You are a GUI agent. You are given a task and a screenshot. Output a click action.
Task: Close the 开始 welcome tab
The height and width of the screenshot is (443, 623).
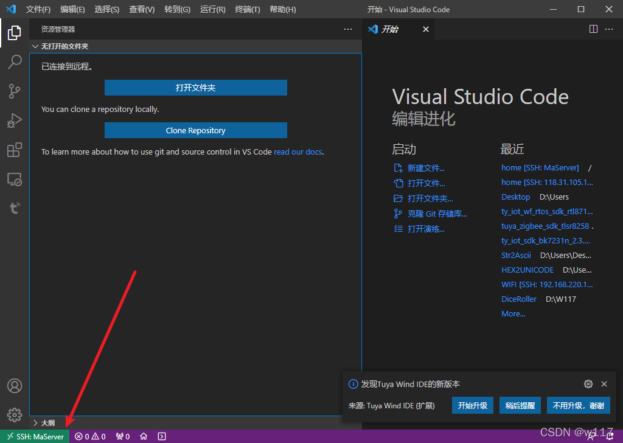point(425,29)
